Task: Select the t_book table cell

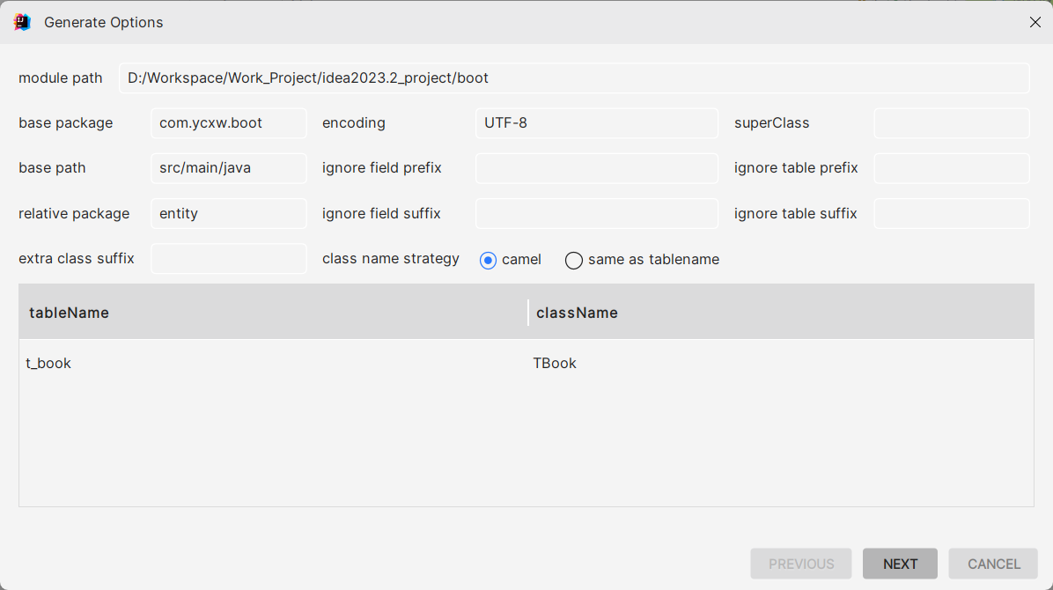Action: (x=273, y=363)
